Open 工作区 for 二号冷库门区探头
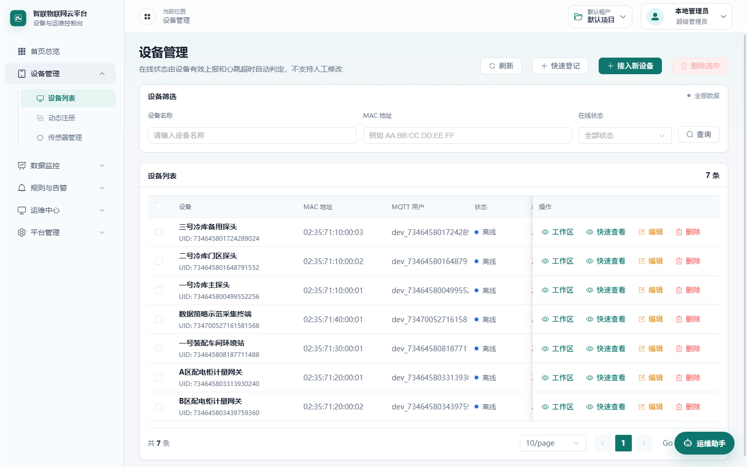Screen dimensions: 747x467 (558, 261)
